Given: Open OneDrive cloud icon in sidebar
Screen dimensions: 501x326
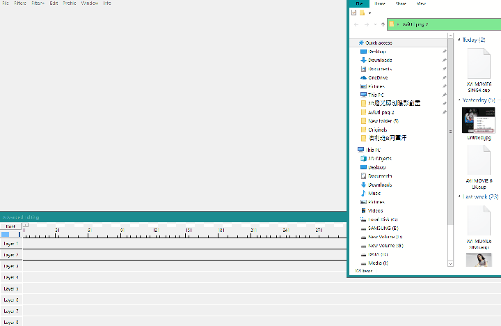Looking at the screenshot, I should 363,77.
